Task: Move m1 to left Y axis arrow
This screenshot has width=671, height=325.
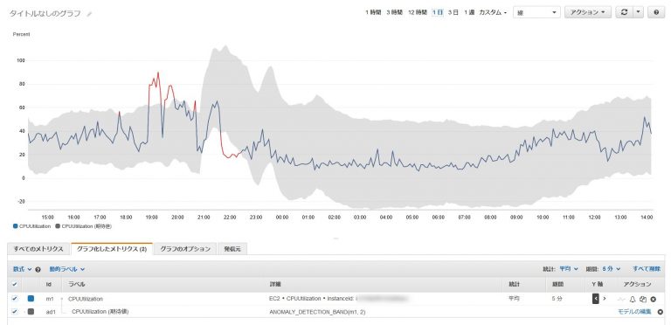Action: tap(595, 299)
